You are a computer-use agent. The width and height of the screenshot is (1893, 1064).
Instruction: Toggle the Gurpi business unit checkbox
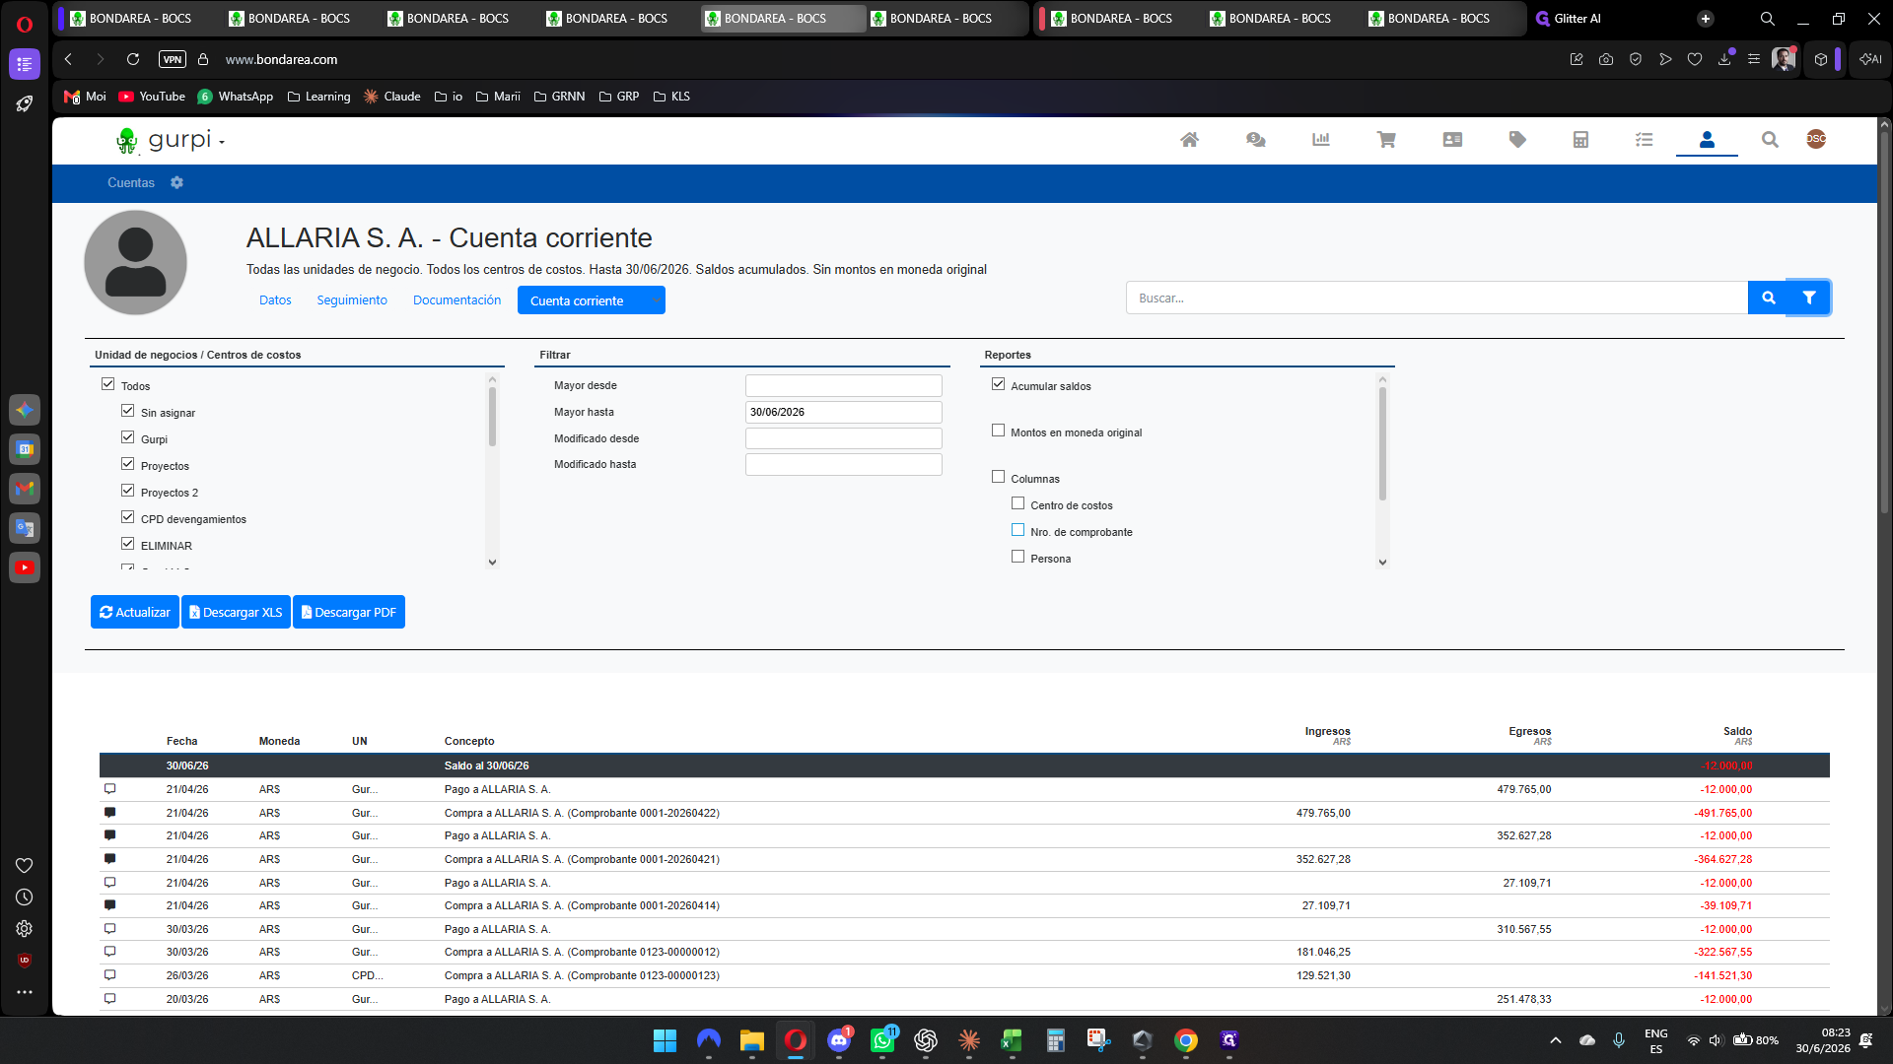[x=128, y=437]
